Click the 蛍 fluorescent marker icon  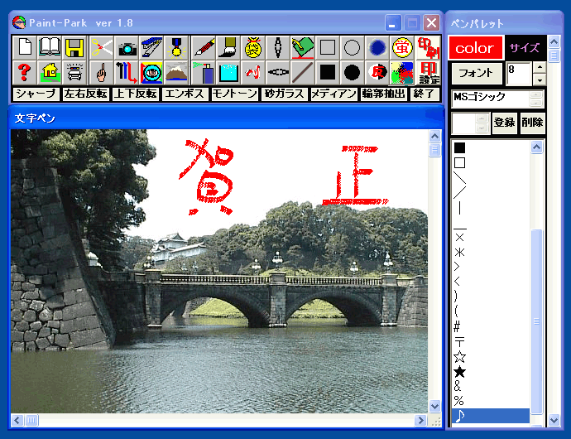402,47
